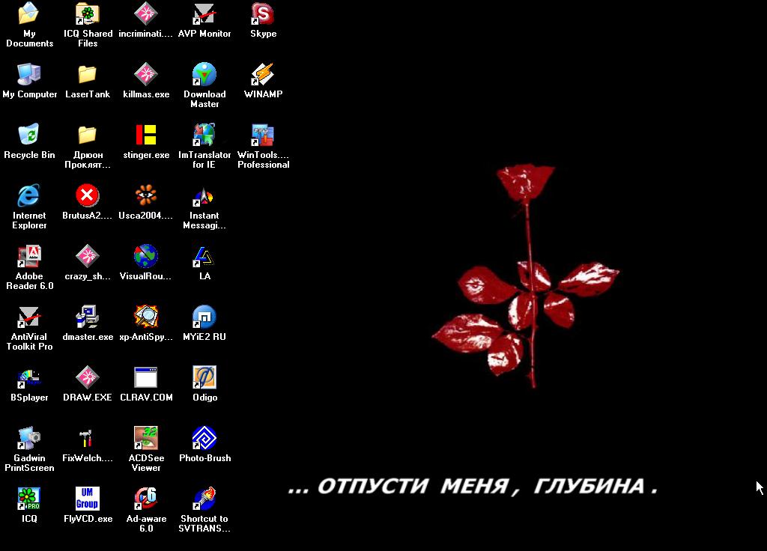767x551 pixels.
Task: Launch the Skype shortcut icon
Action: [263, 13]
